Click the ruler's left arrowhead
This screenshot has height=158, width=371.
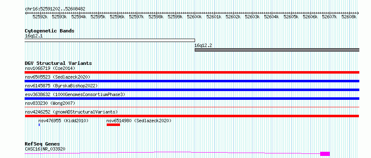(x=26, y=13)
